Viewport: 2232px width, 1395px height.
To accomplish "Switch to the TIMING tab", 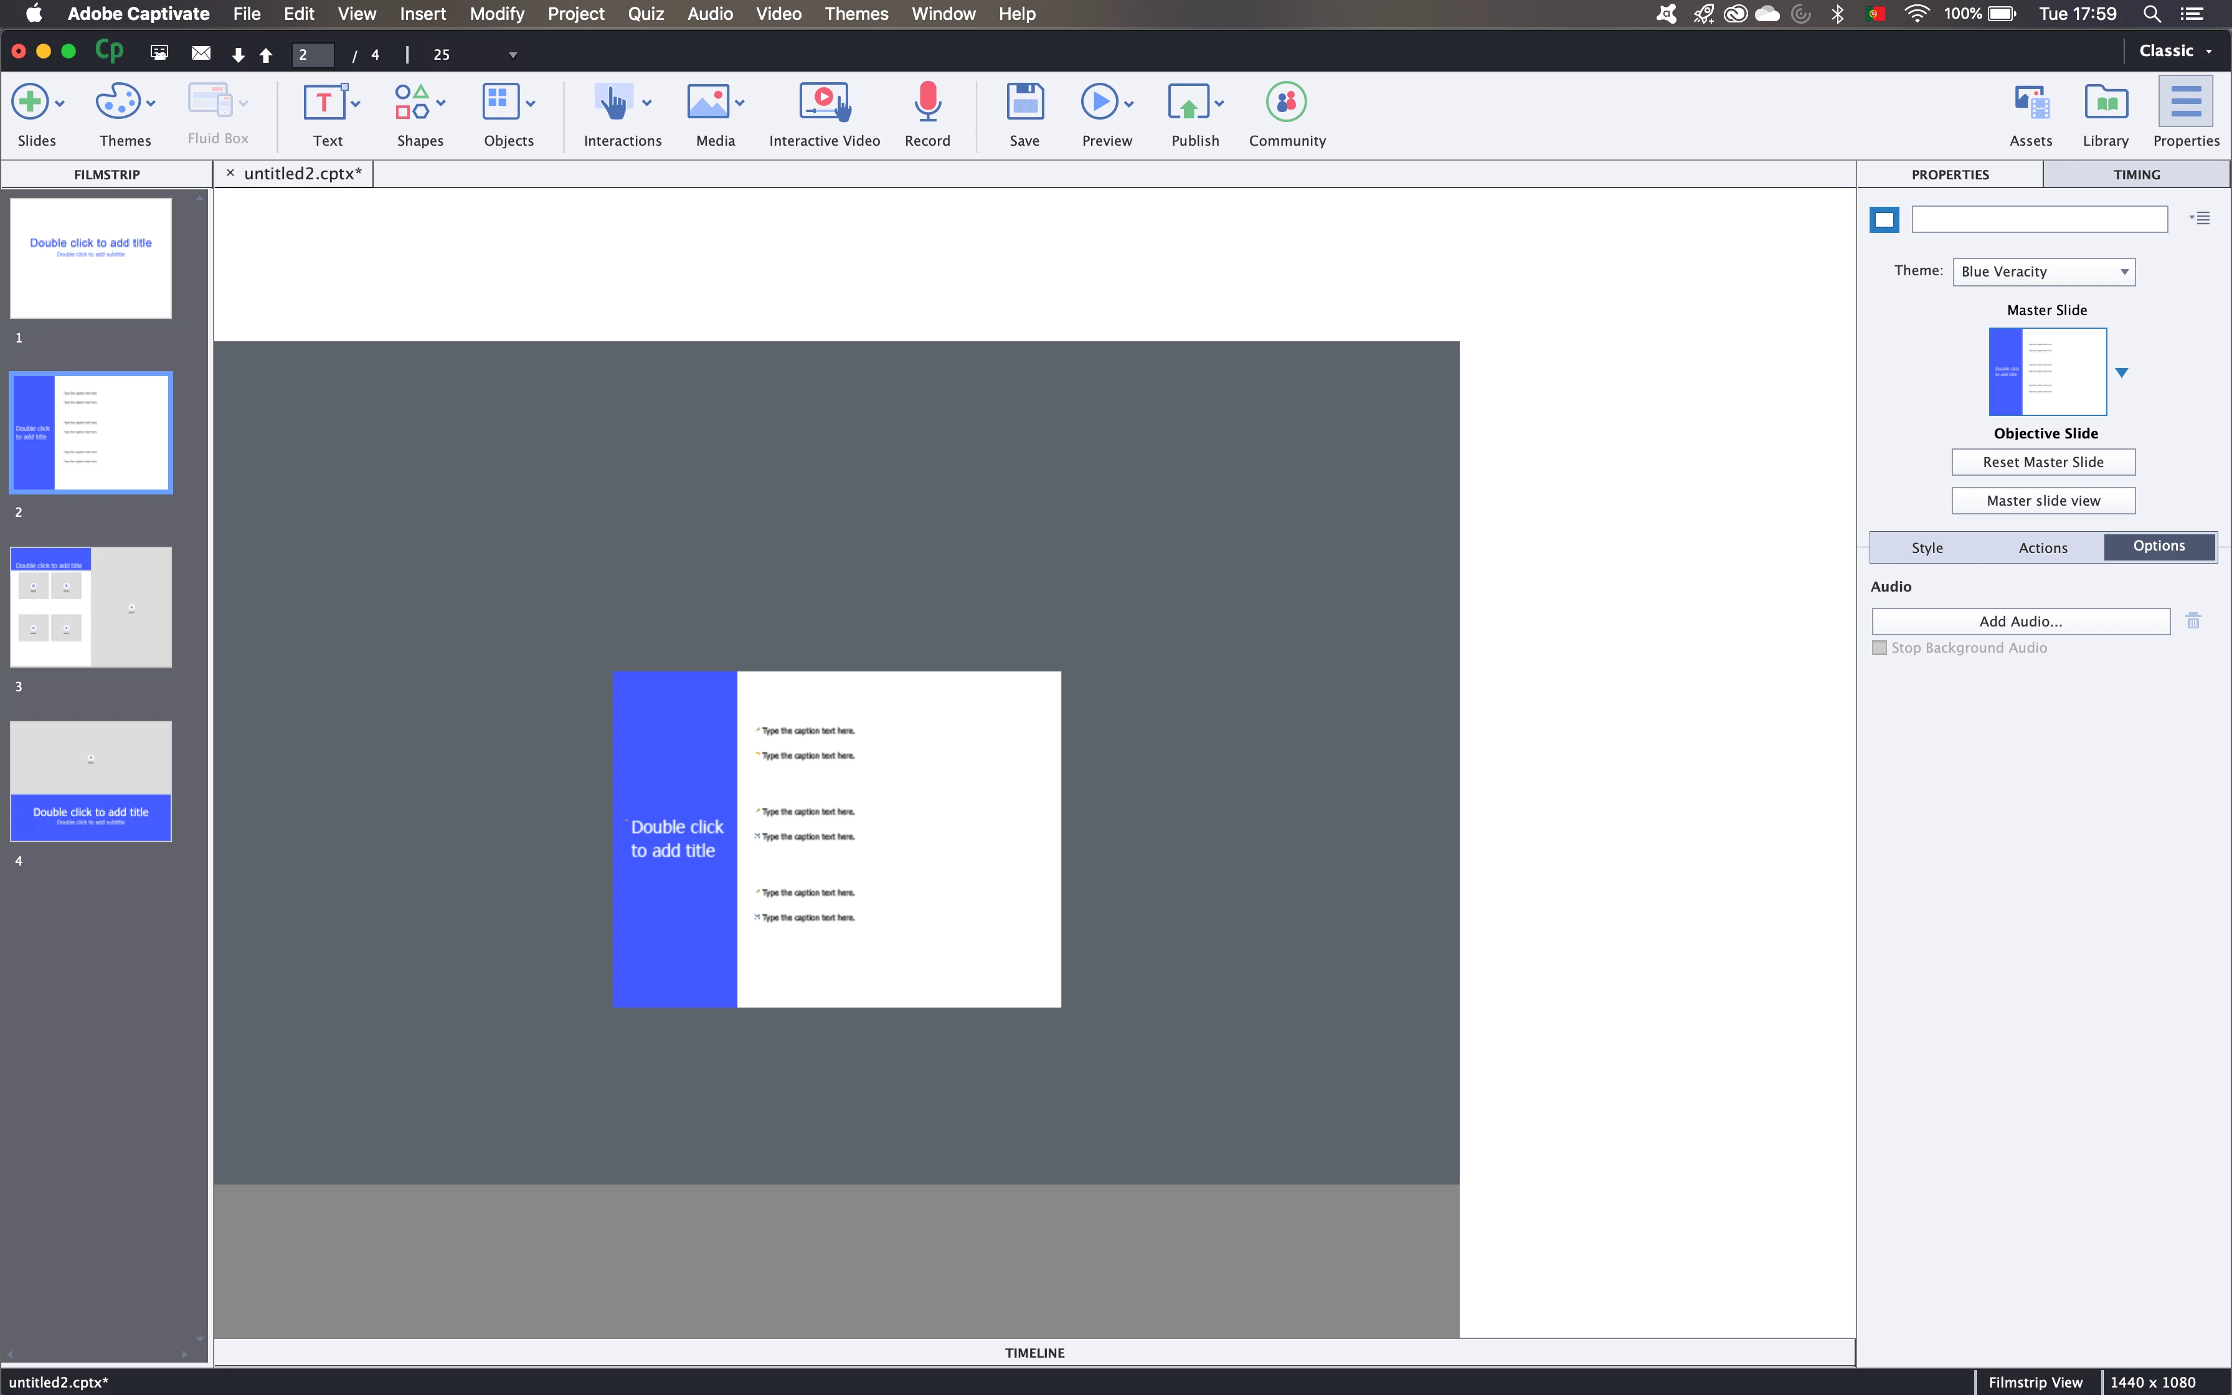I will tap(2135, 174).
